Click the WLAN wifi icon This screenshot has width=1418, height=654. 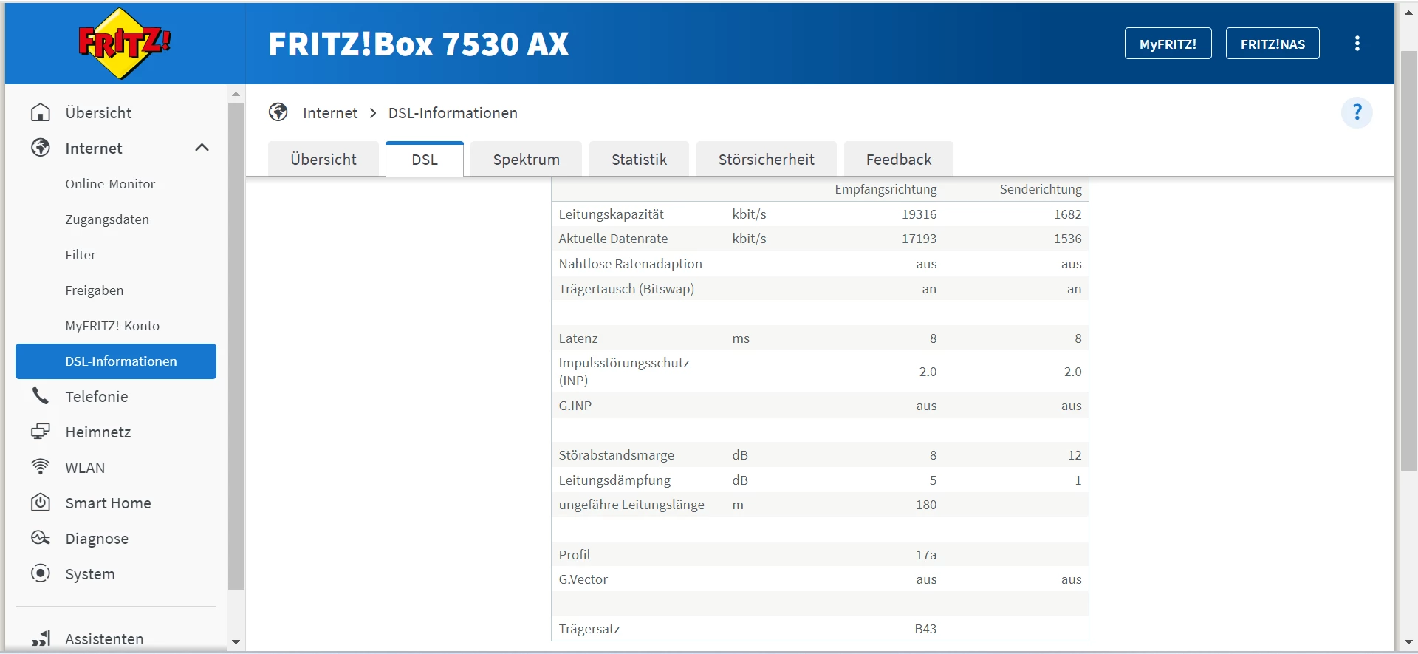point(41,467)
